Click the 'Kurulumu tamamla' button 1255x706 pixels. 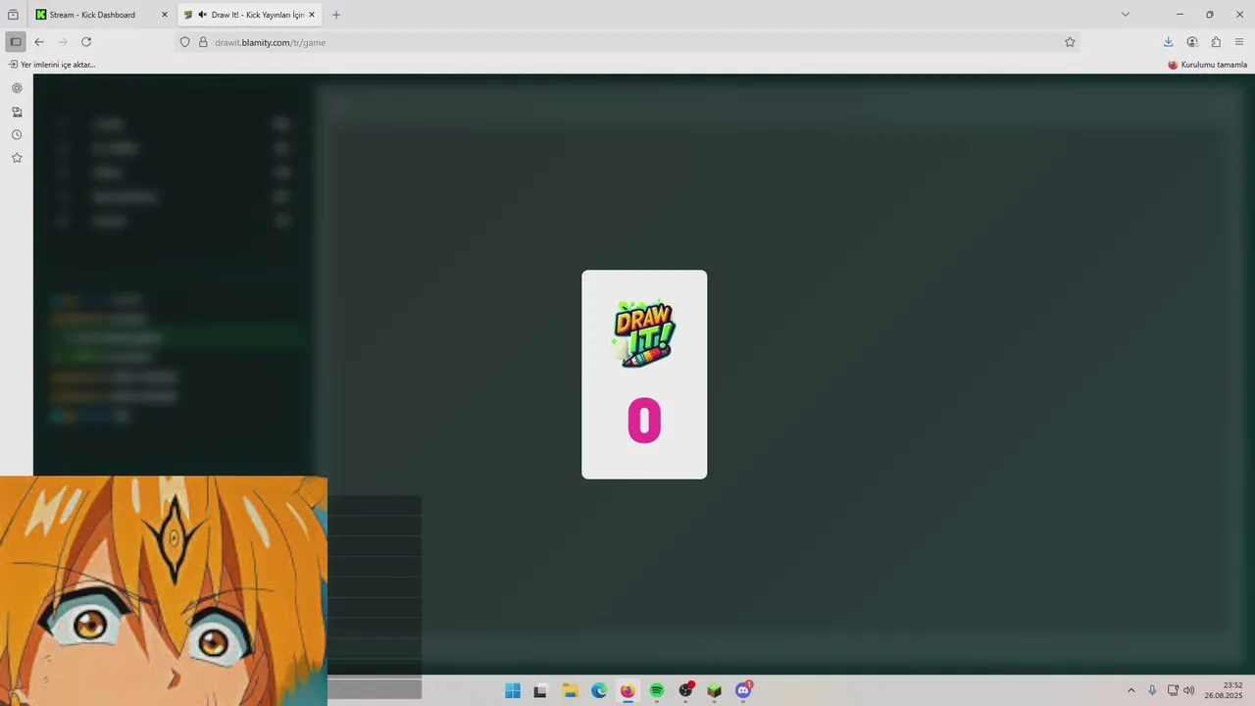[x=1207, y=65]
